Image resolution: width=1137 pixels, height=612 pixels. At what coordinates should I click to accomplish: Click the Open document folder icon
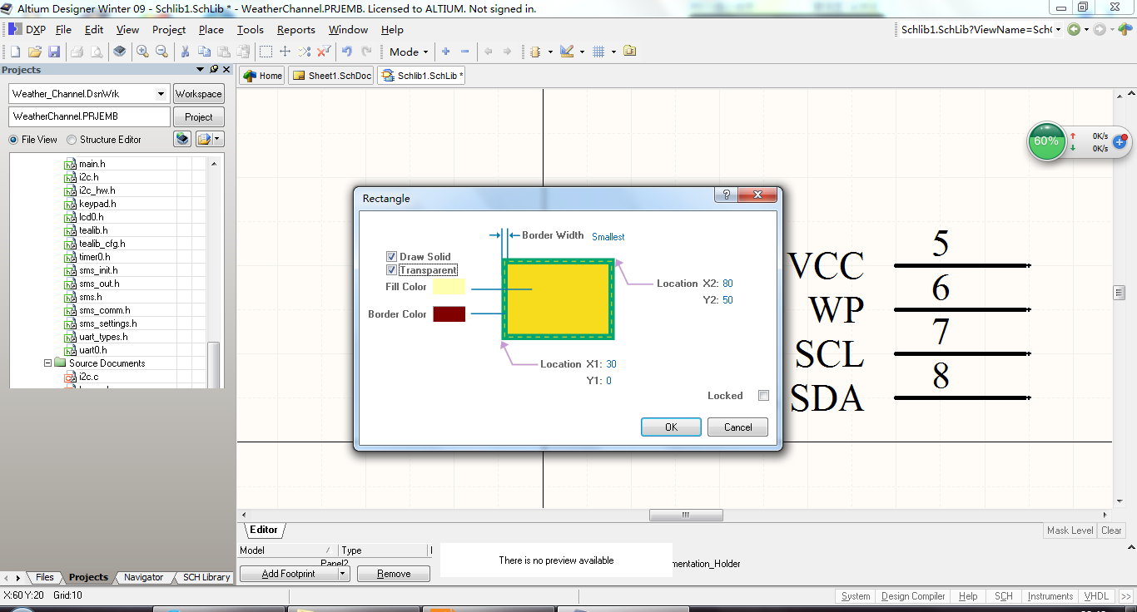[35, 52]
